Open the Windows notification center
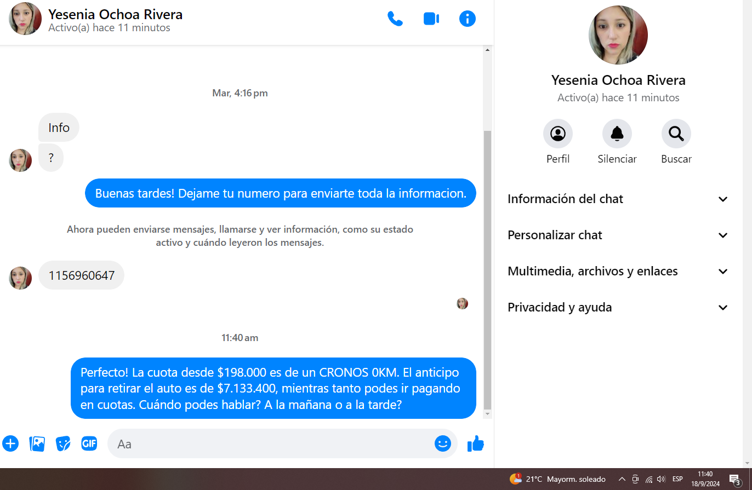752x490 pixels. click(x=736, y=480)
